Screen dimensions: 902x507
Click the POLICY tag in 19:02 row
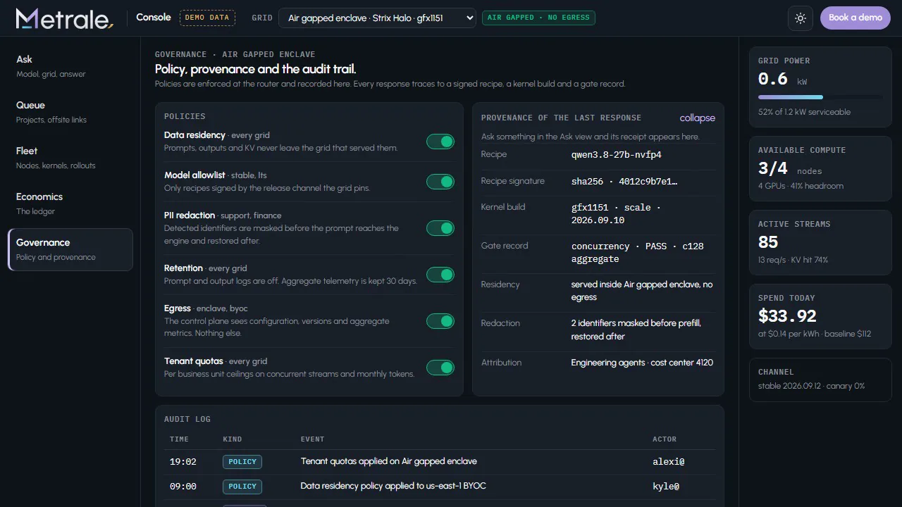pos(242,462)
